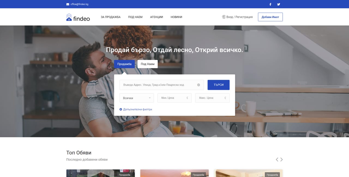Open the ЗА ПРОДАЖБА menu
Screen dimensions: 349x177
(x=111, y=17)
